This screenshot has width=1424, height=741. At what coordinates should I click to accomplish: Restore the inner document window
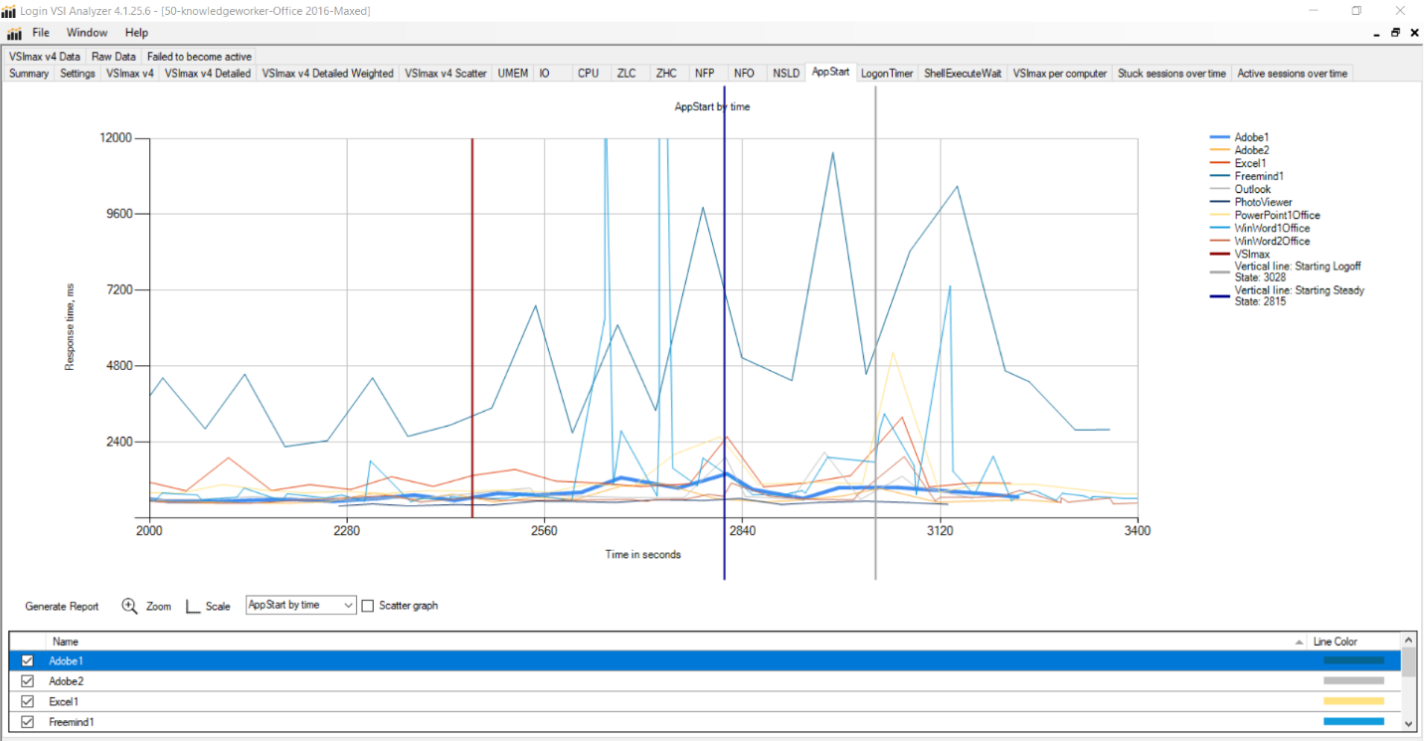[x=1395, y=33]
